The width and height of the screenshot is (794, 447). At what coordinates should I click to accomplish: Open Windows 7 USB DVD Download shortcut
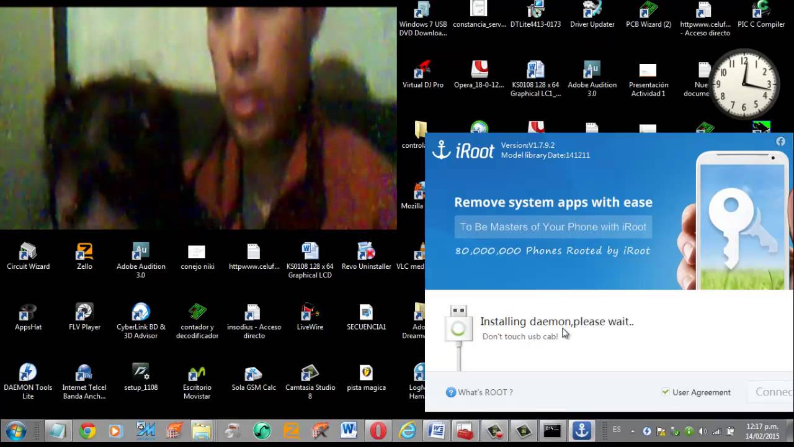[422, 19]
